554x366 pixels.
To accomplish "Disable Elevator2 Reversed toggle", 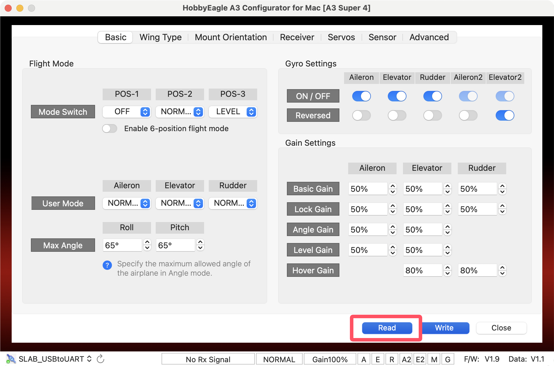I will click(505, 115).
